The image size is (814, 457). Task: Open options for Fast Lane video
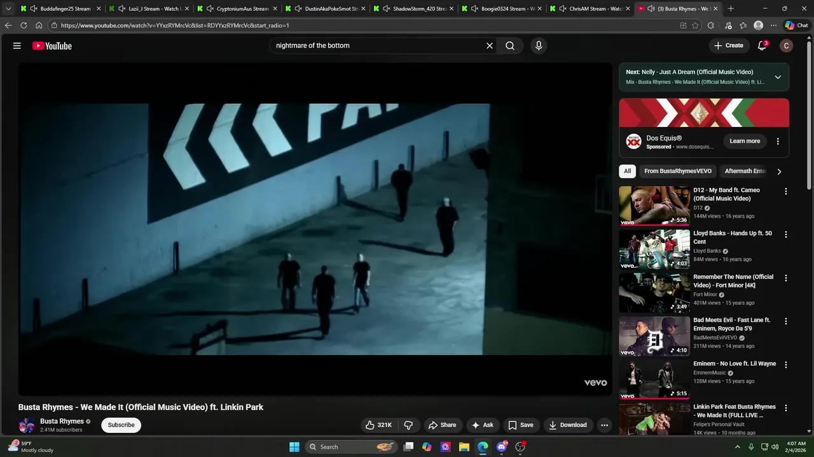click(786, 321)
